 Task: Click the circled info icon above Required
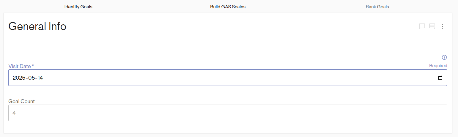click(444, 57)
